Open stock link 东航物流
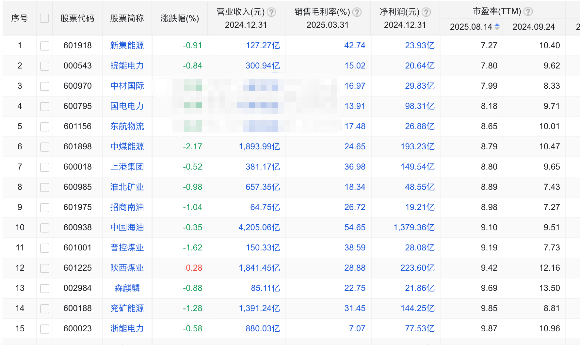The height and width of the screenshot is (345, 580). (x=127, y=126)
